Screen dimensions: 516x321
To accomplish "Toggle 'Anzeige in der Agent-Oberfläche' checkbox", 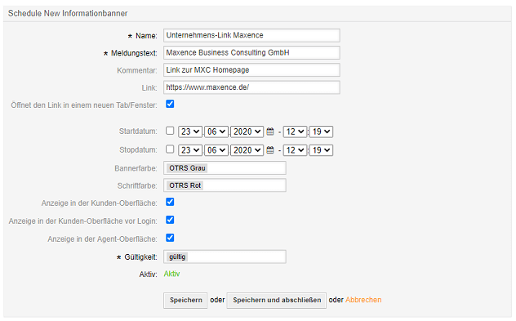I will point(170,238).
